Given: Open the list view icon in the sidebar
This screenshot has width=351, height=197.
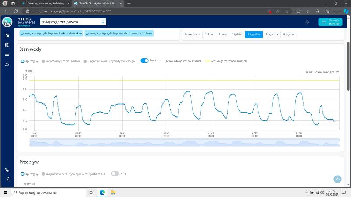Looking at the screenshot, I should [x=7, y=54].
